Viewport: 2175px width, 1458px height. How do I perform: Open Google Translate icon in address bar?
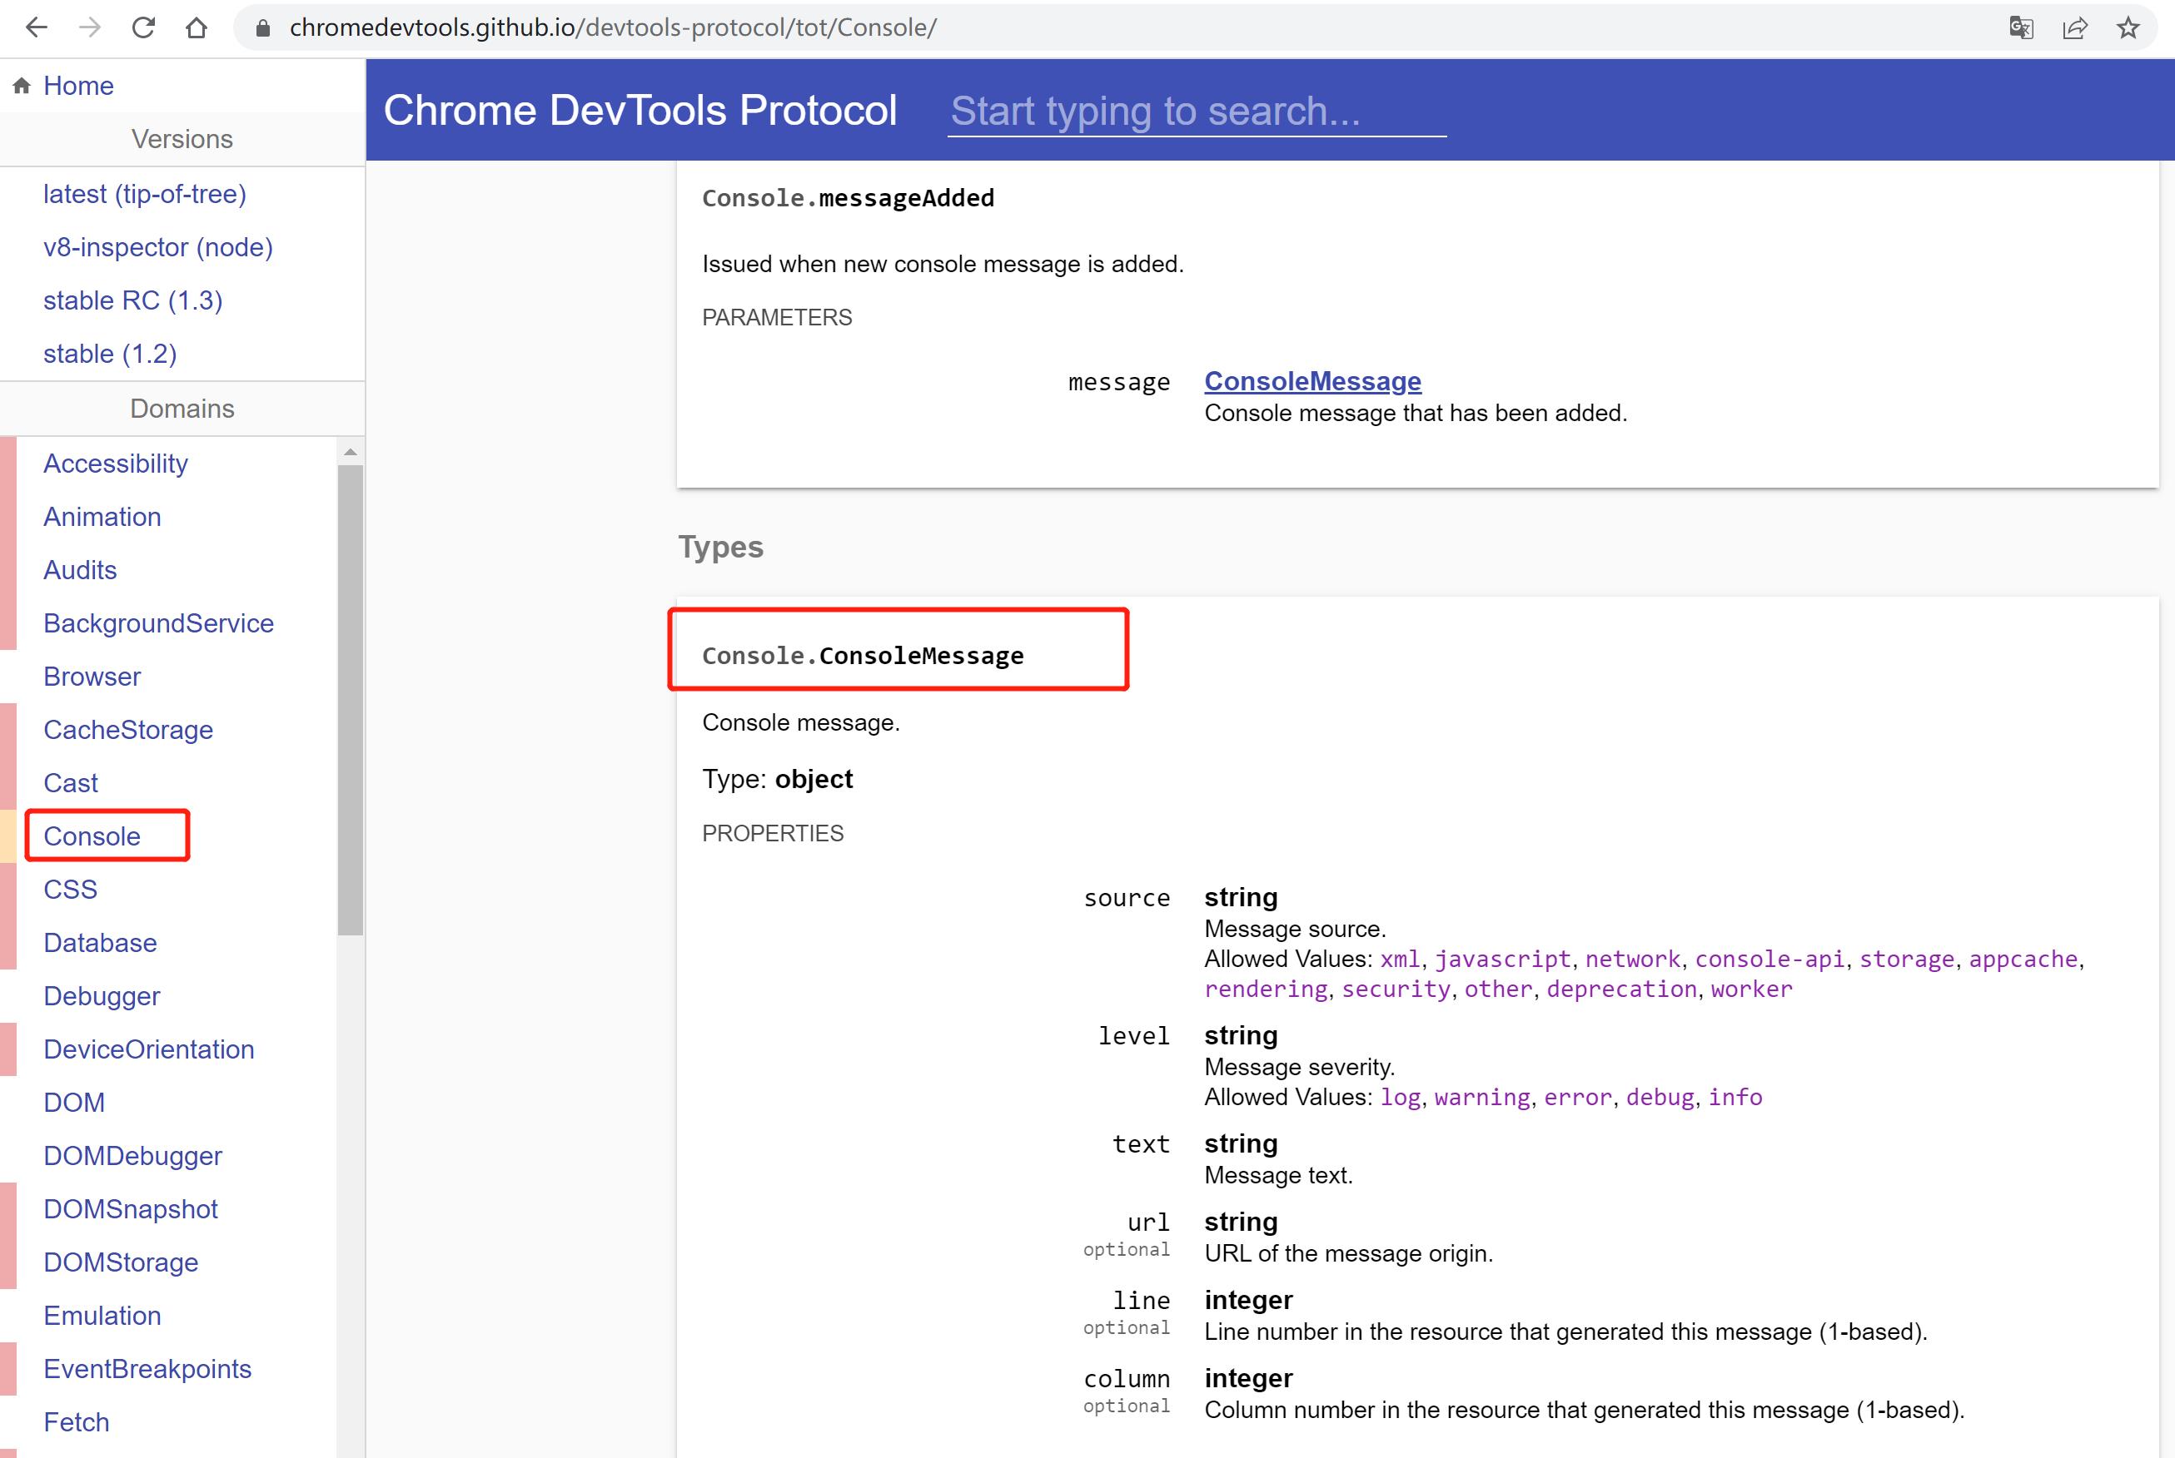point(2021,27)
